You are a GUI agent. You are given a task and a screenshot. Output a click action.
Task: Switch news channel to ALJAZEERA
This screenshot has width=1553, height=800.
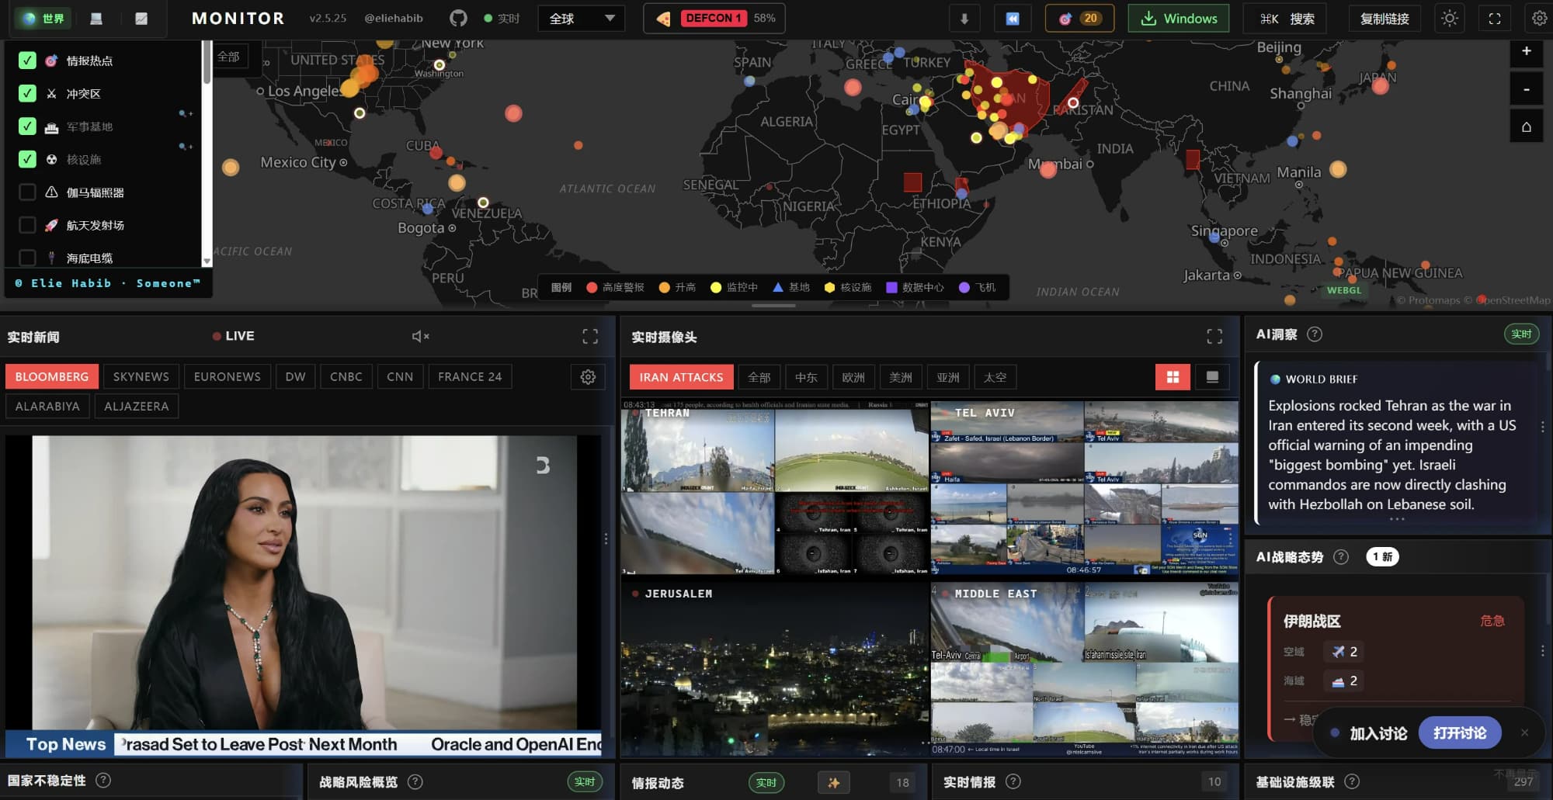[137, 407]
